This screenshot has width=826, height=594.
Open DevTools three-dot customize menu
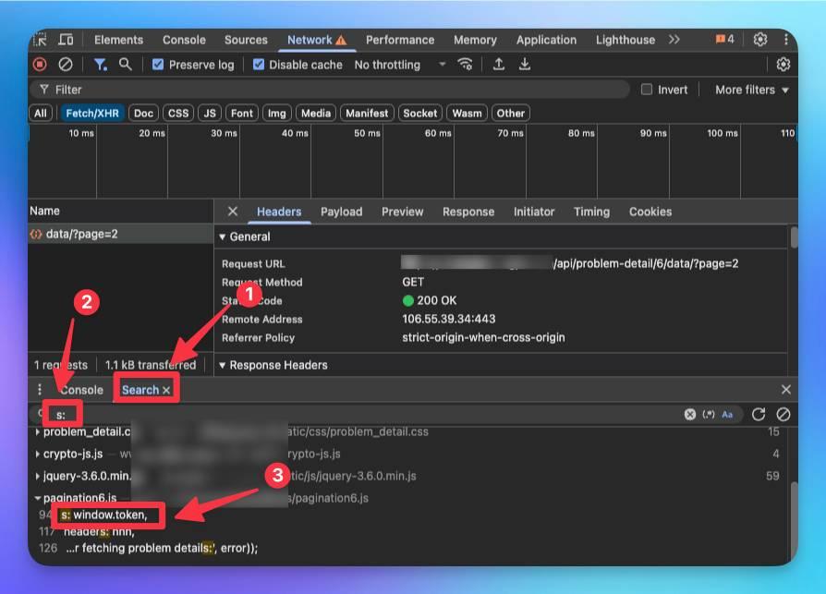[786, 40]
